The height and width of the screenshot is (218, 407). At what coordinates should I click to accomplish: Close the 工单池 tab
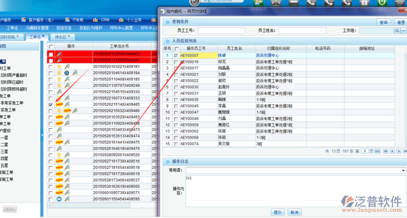click(x=44, y=37)
